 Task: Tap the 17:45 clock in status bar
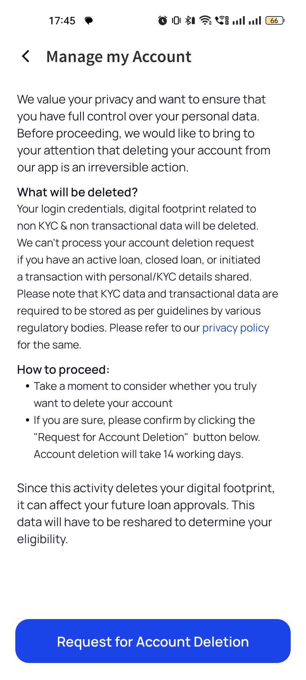pos(62,21)
